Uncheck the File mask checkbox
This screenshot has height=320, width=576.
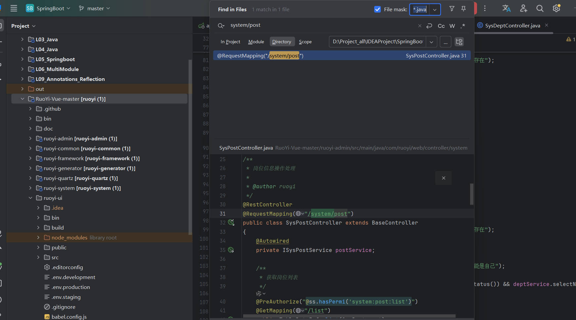(x=377, y=9)
